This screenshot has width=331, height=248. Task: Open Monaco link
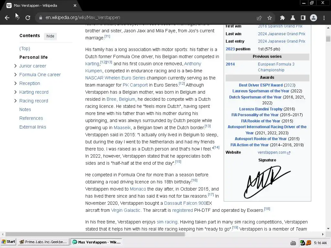[x=138, y=189]
